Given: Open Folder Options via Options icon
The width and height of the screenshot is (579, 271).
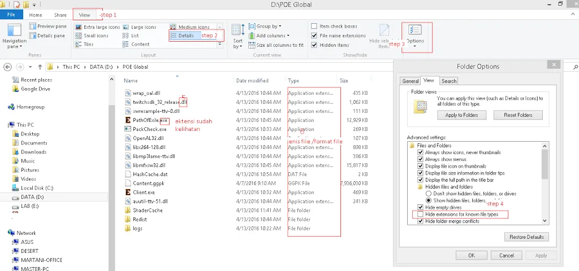Looking at the screenshot, I should 415,31.
